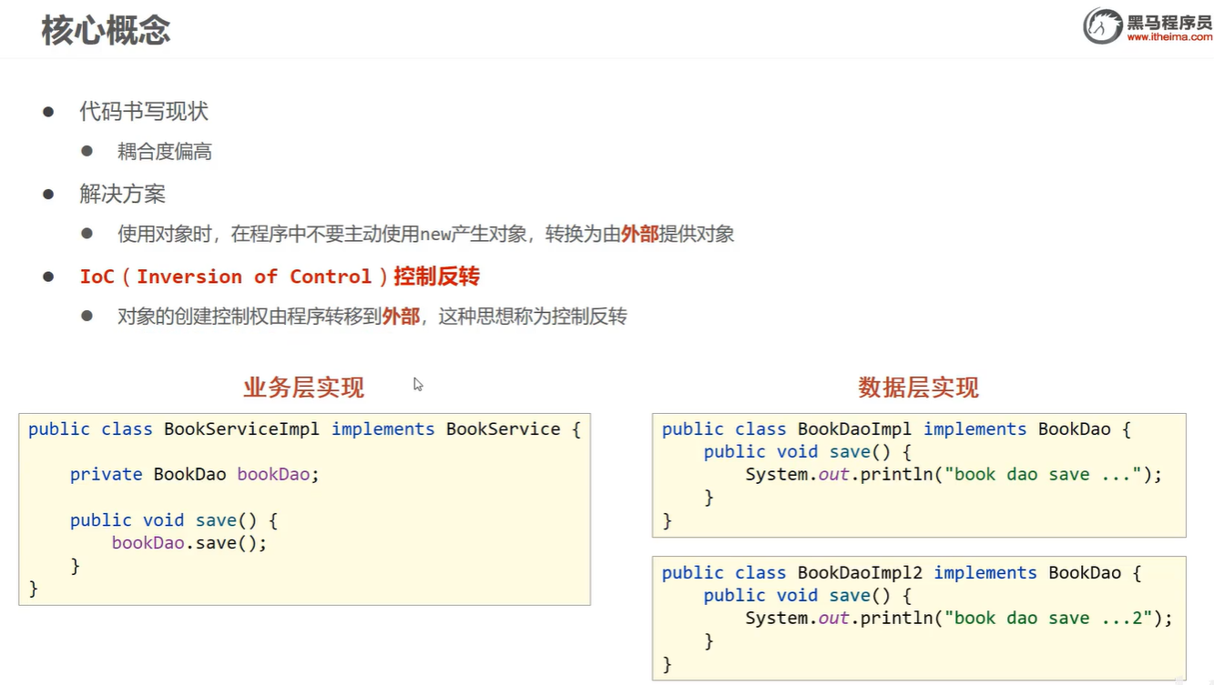Click the BookDaoImpl implements BookDao declaration line
Screen dimensions: 1214x685
(x=896, y=429)
